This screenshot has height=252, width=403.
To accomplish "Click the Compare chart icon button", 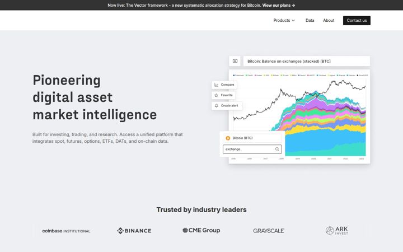I will [x=224, y=85].
